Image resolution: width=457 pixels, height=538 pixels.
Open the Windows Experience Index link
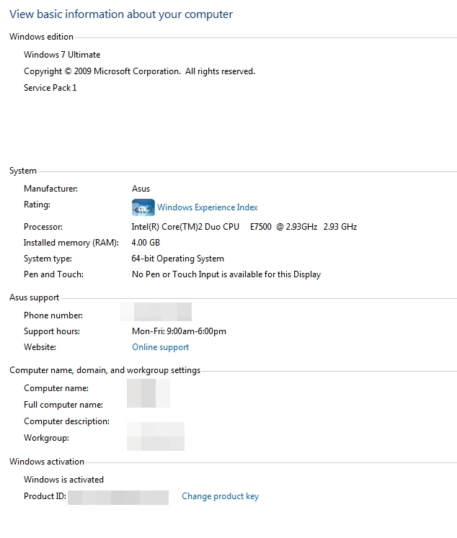click(208, 207)
